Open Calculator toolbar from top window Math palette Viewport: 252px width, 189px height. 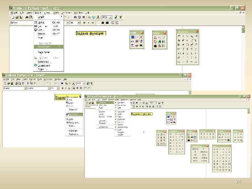pyautogui.click(x=133, y=37)
